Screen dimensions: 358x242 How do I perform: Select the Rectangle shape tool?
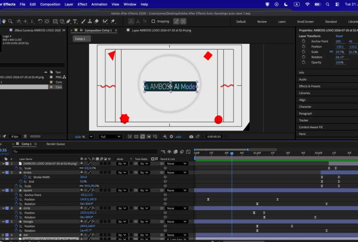55,21
